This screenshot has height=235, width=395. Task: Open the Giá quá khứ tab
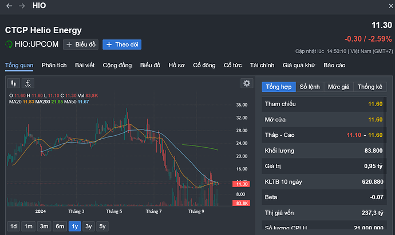coord(299,65)
